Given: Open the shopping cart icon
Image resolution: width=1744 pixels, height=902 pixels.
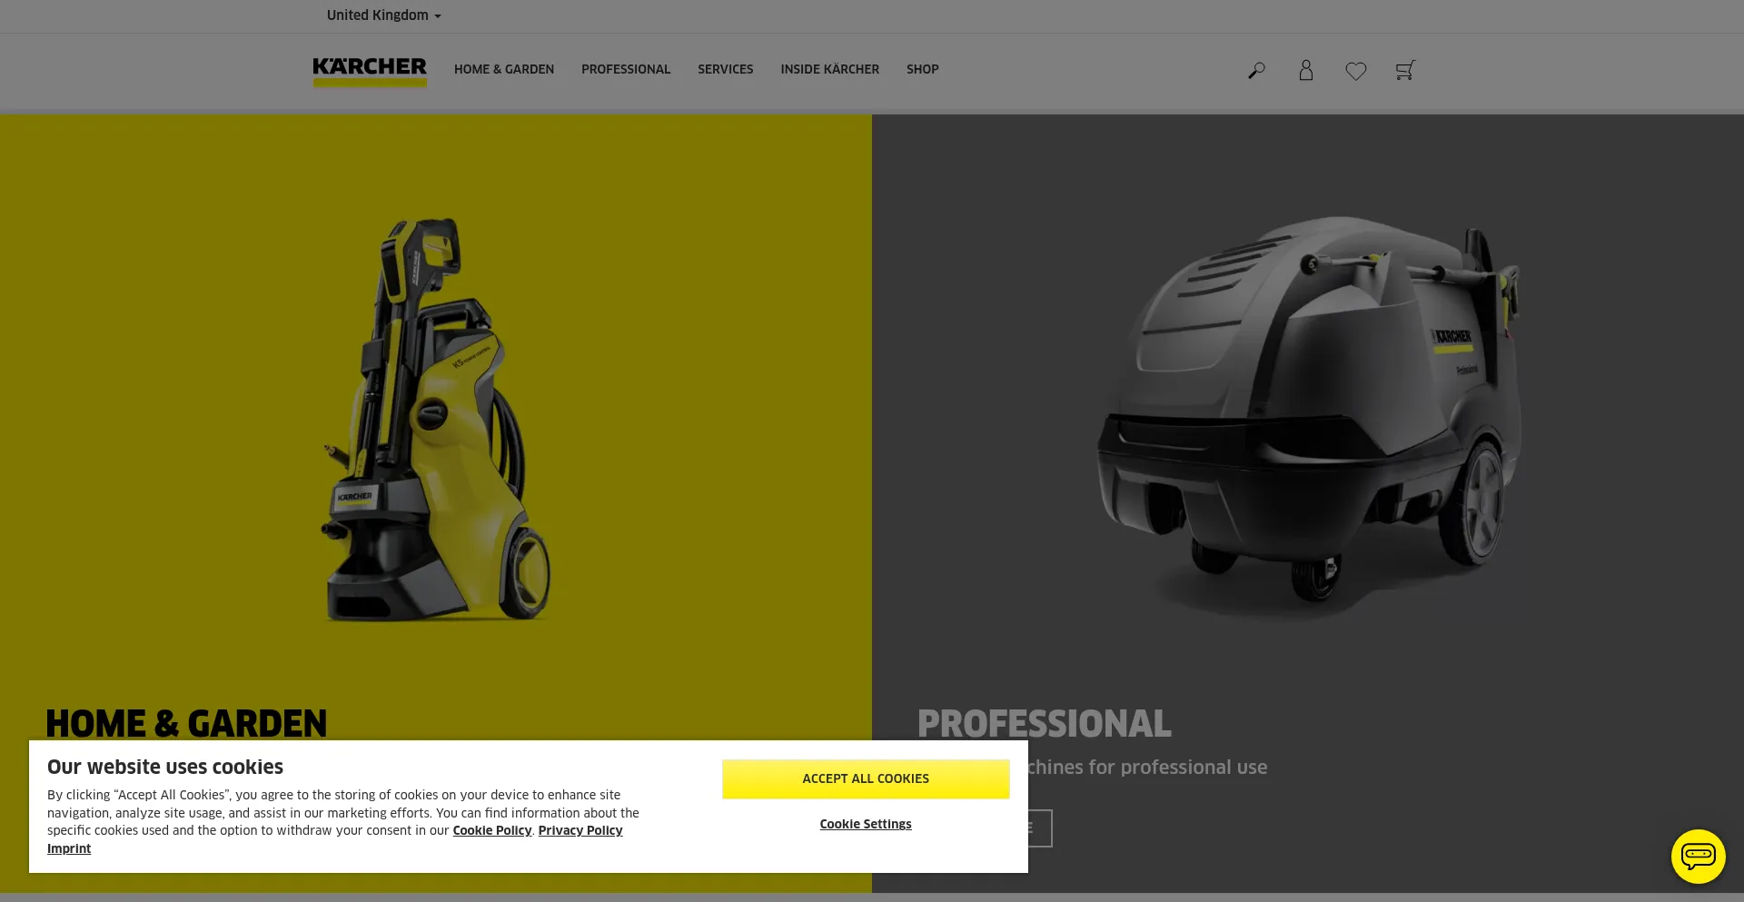Looking at the screenshot, I should click(1405, 70).
